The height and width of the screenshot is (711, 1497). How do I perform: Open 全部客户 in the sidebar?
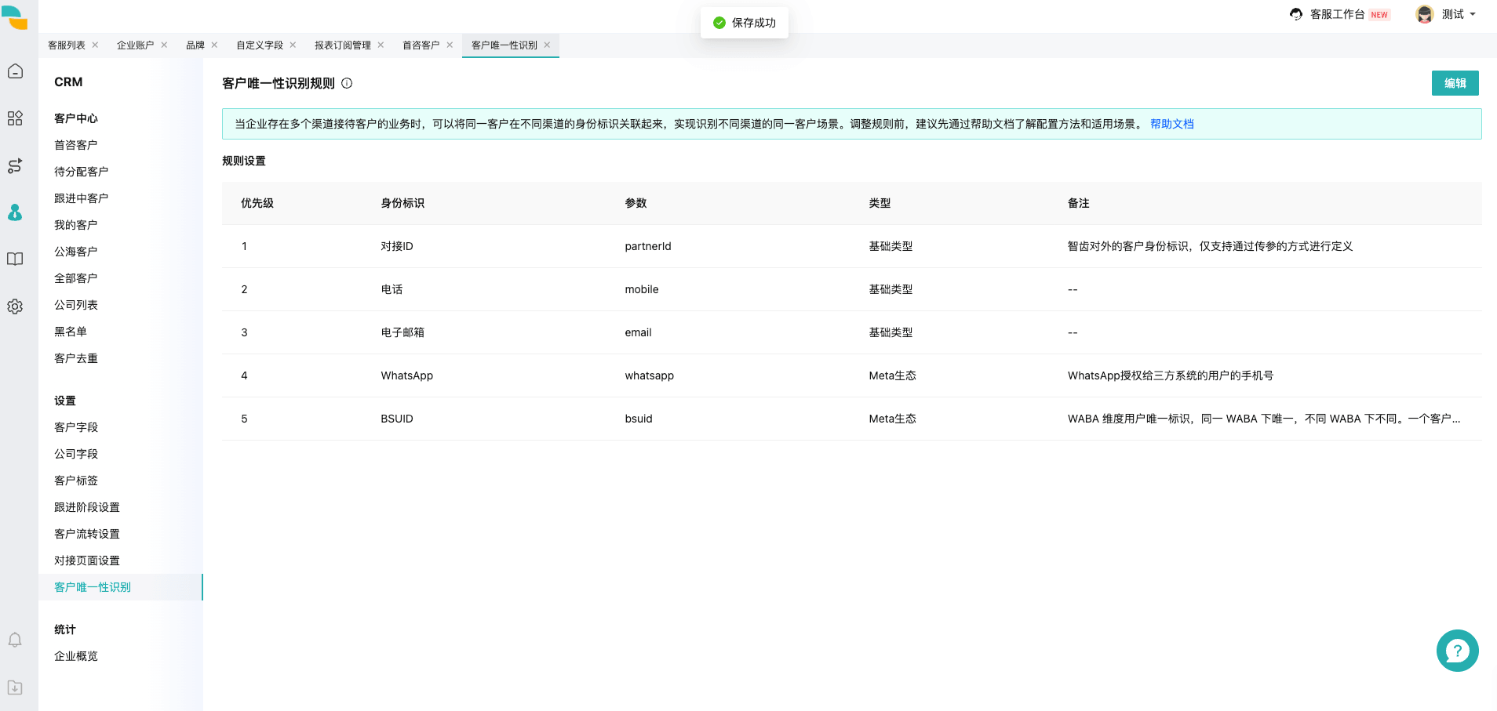tap(76, 278)
